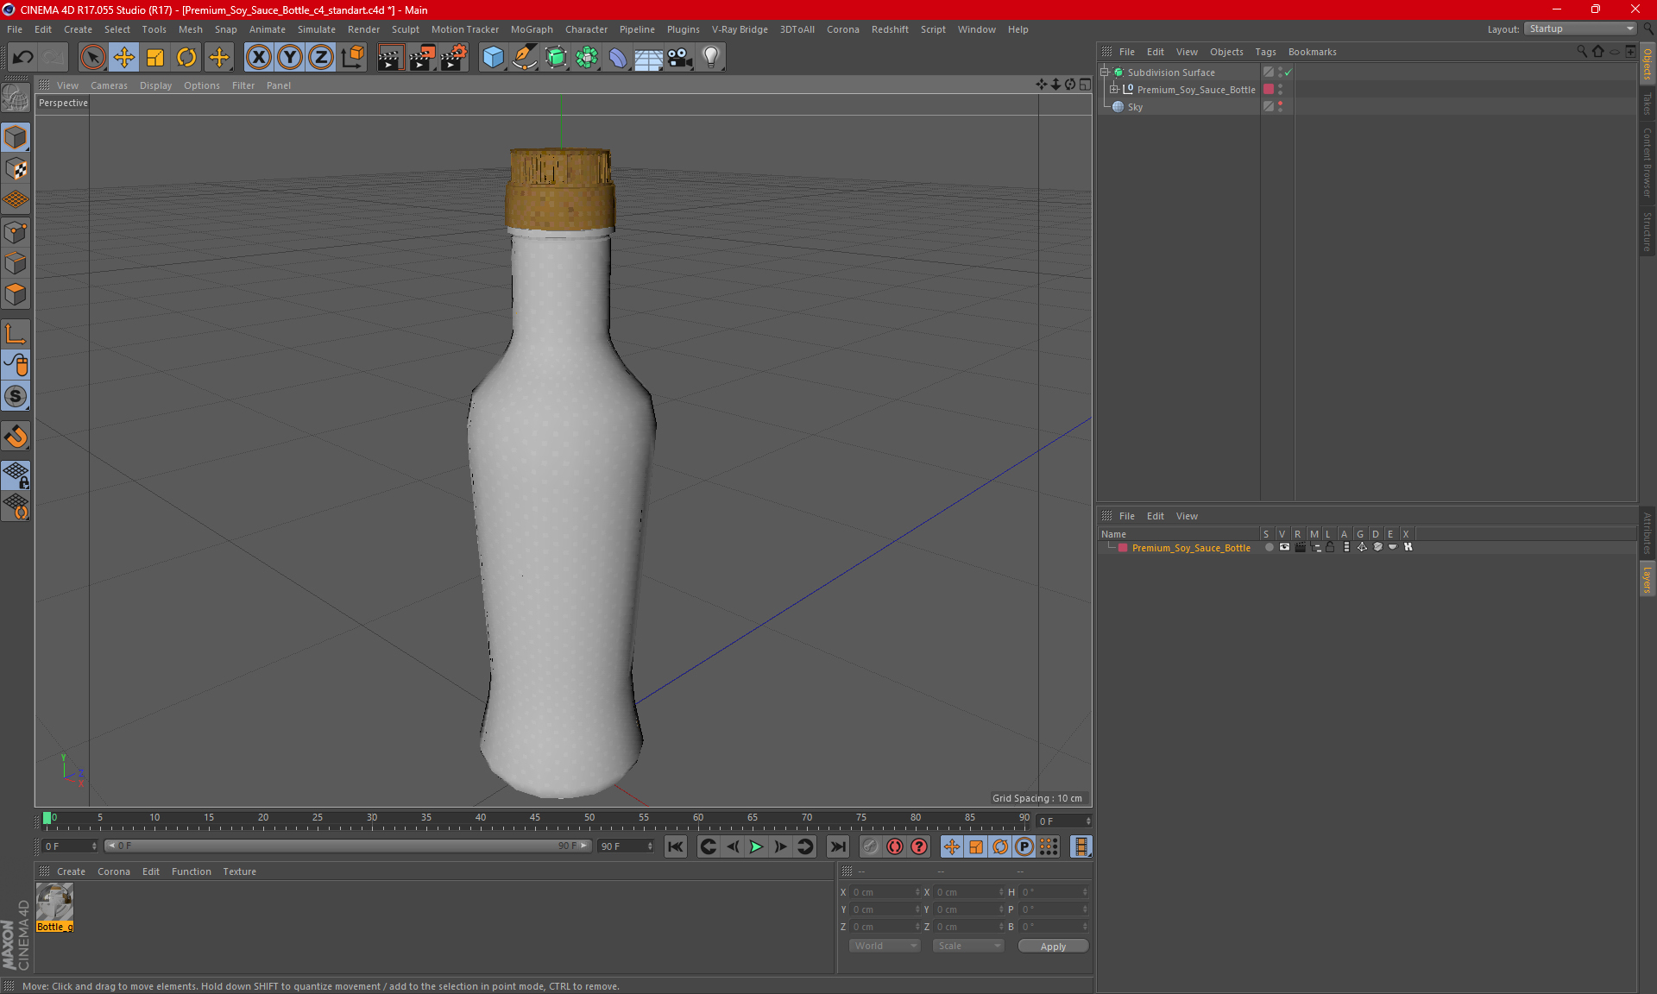Activate the Move tool
Image resolution: width=1657 pixels, height=994 pixels.
click(124, 58)
